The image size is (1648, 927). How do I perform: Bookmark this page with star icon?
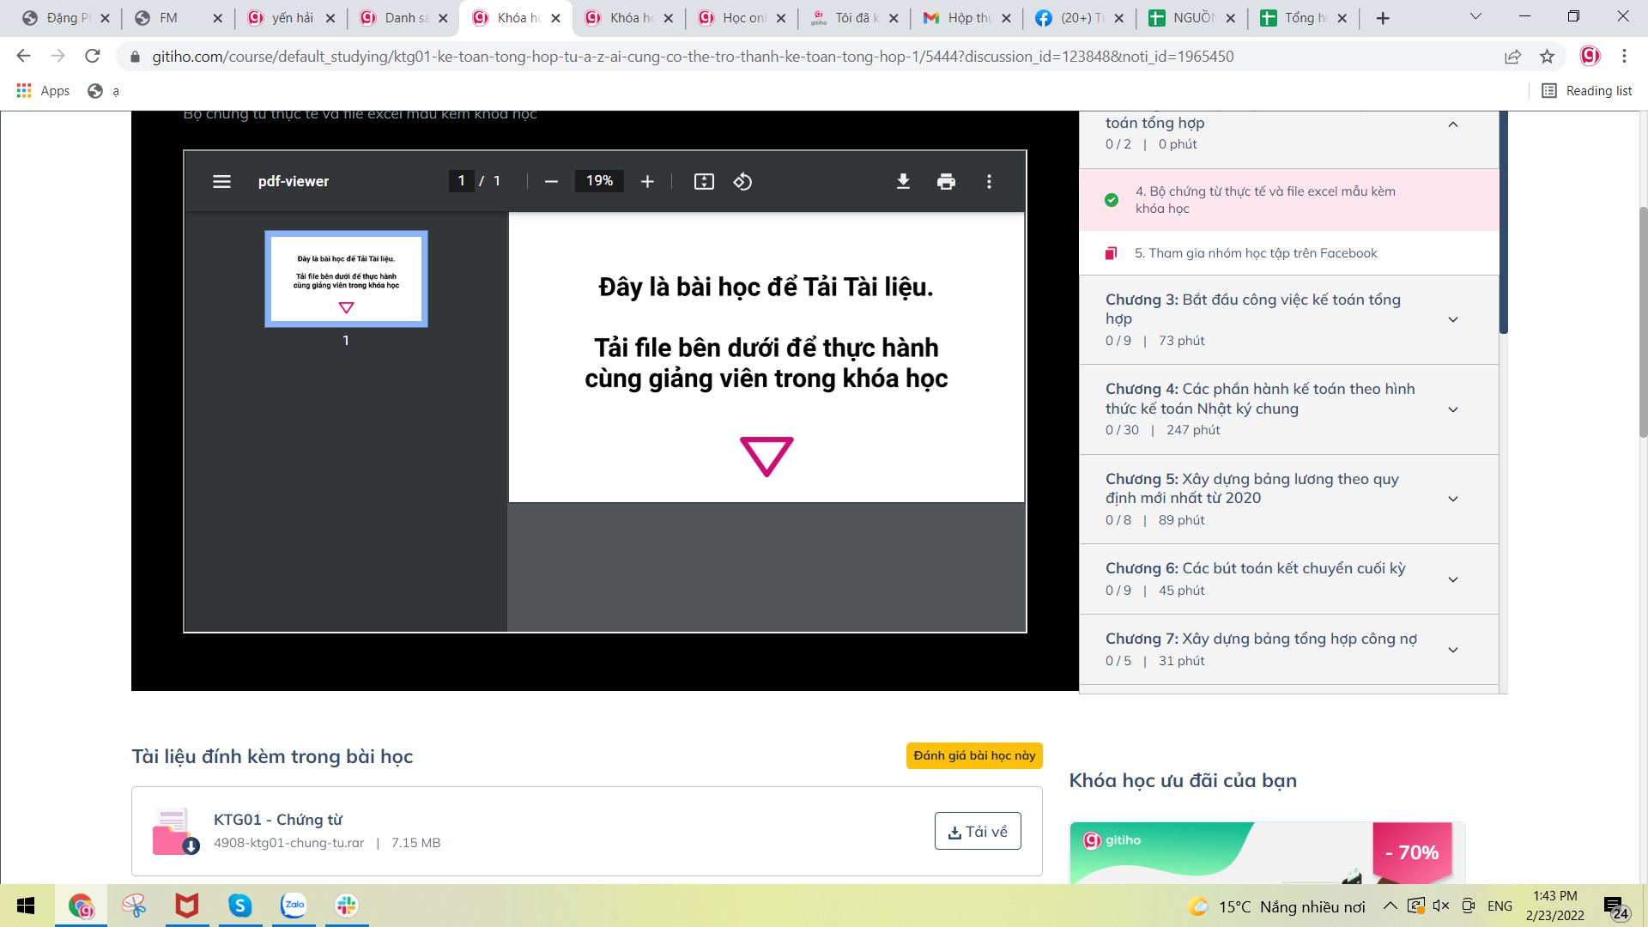(1547, 56)
